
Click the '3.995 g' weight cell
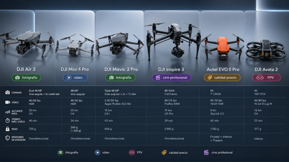click(169, 129)
